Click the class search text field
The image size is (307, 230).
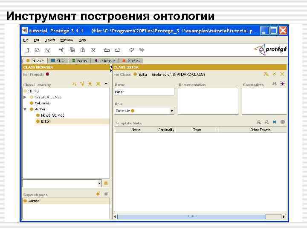click(x=60, y=183)
